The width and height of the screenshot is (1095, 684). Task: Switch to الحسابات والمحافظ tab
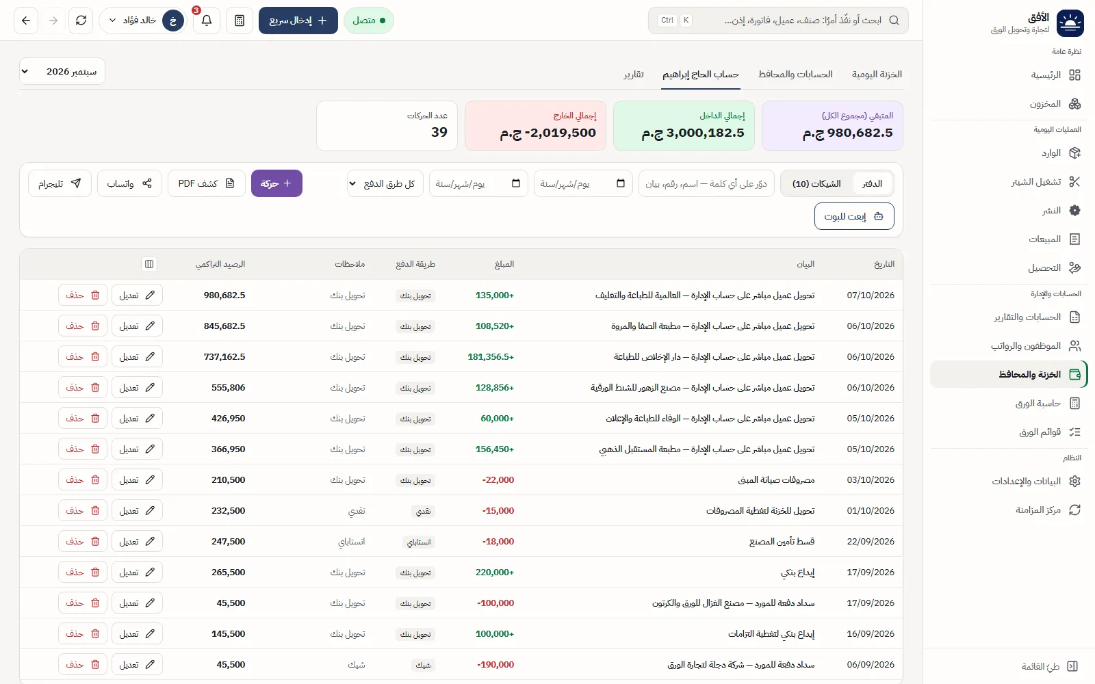tap(795, 74)
